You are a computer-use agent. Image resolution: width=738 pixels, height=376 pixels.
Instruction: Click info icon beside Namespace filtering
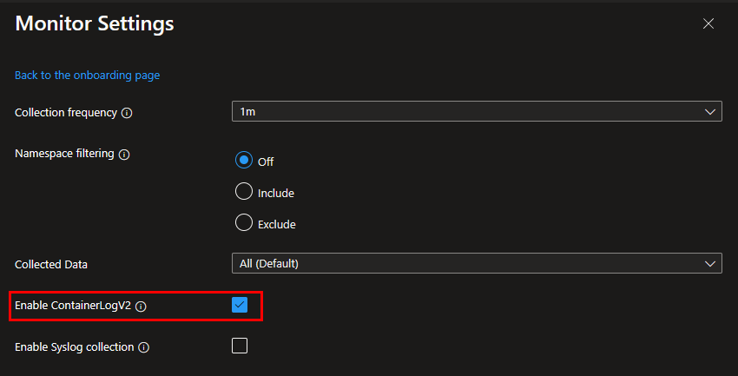click(123, 155)
